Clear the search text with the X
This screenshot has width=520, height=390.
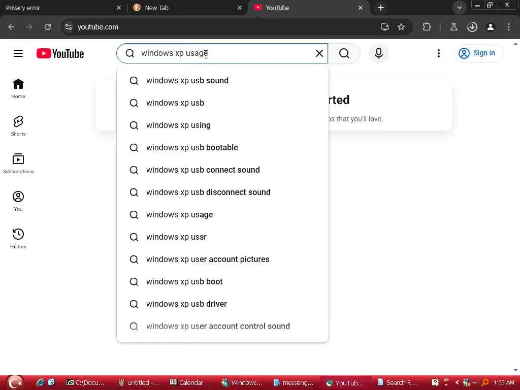coord(319,53)
